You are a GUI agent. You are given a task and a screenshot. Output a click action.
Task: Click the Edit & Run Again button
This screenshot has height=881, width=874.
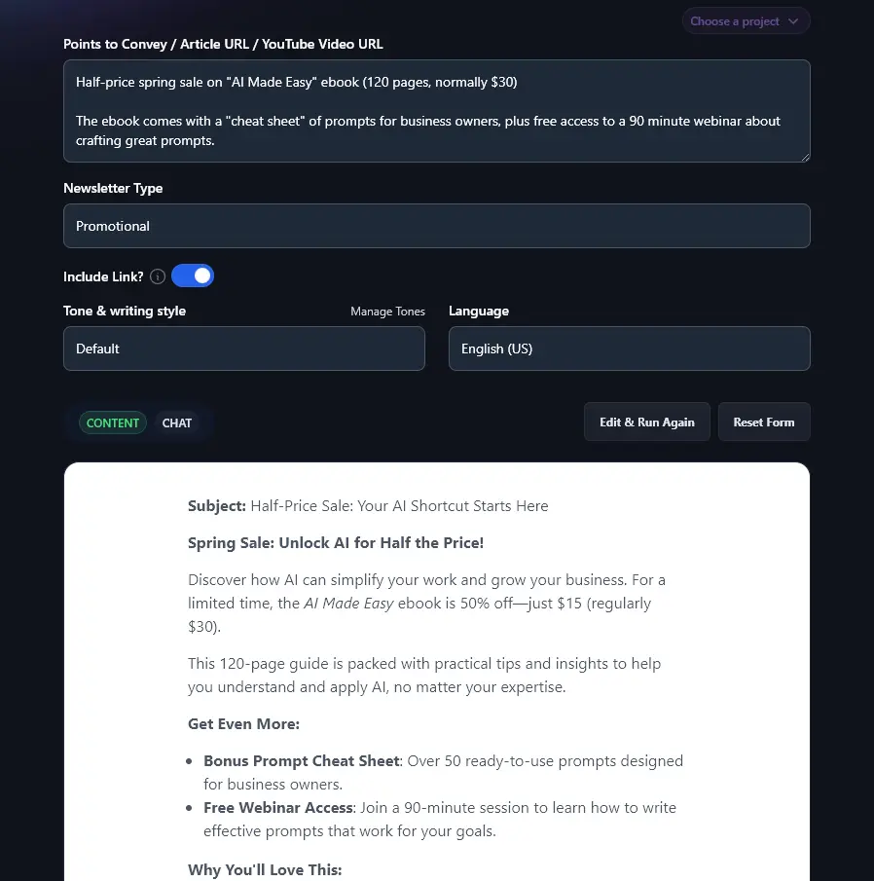pyautogui.click(x=646, y=422)
